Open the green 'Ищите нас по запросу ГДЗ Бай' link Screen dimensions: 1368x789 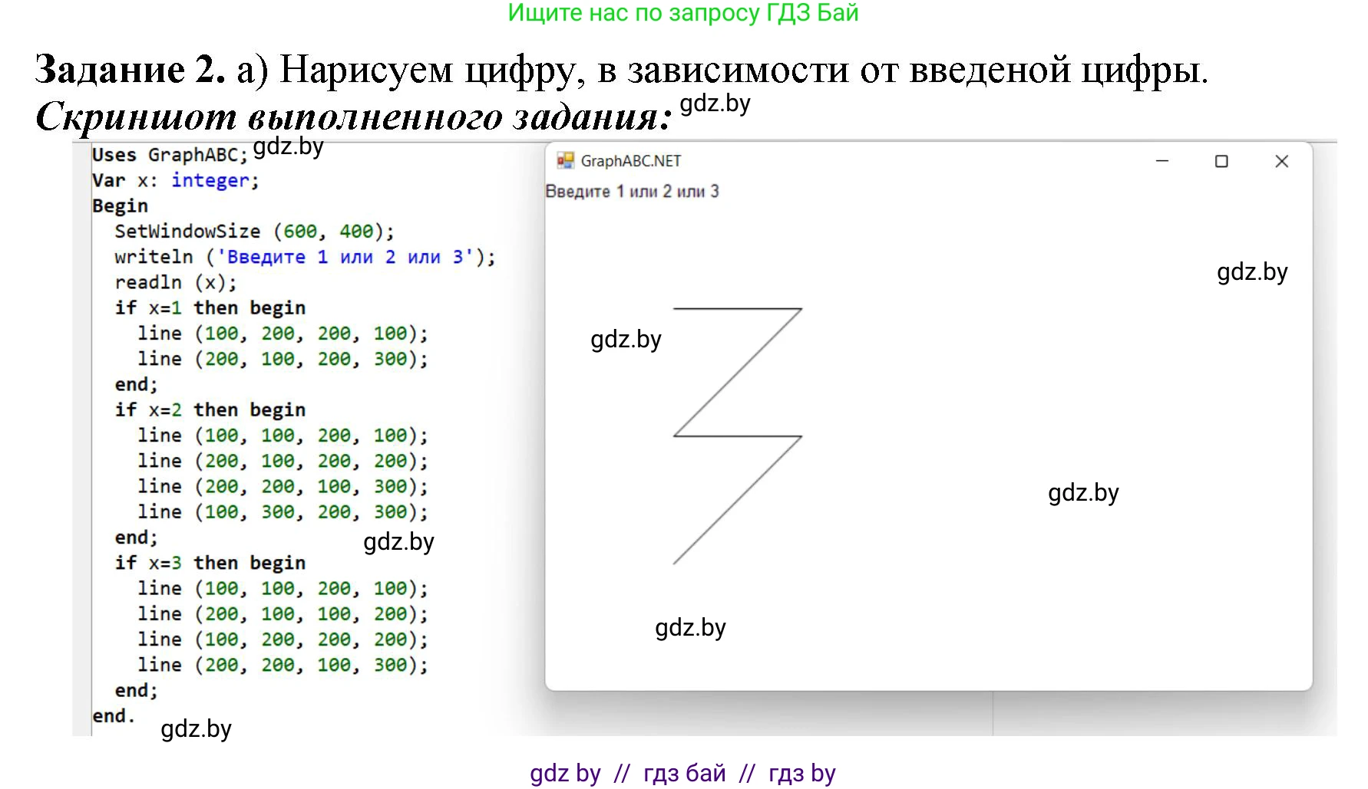click(683, 13)
